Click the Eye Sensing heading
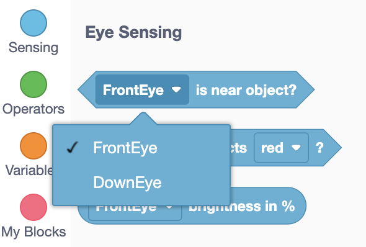 [x=133, y=32]
